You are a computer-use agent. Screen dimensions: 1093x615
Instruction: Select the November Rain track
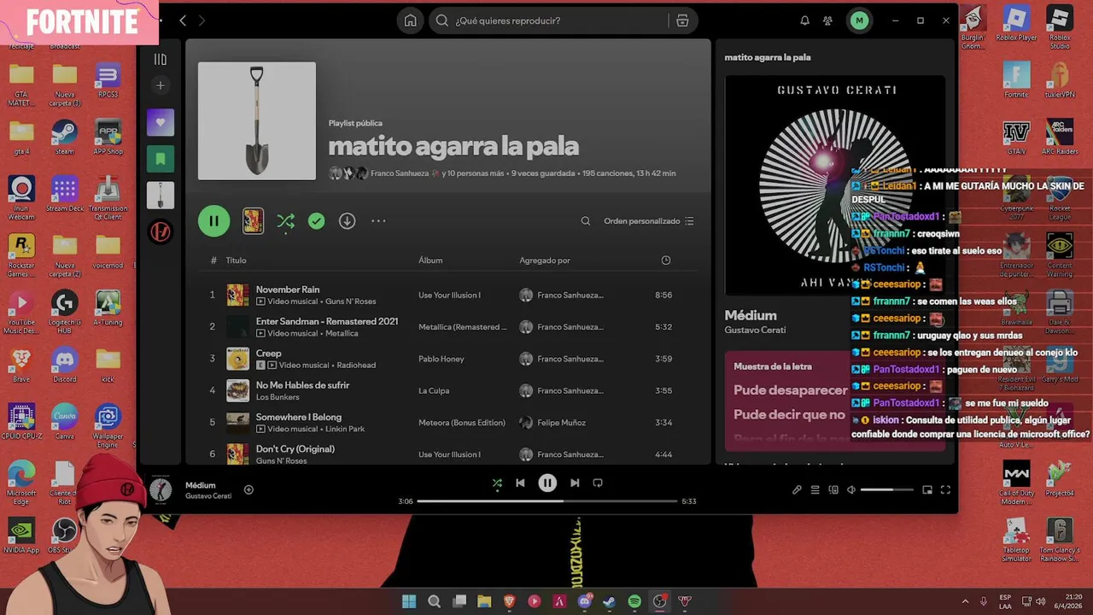[x=448, y=295]
